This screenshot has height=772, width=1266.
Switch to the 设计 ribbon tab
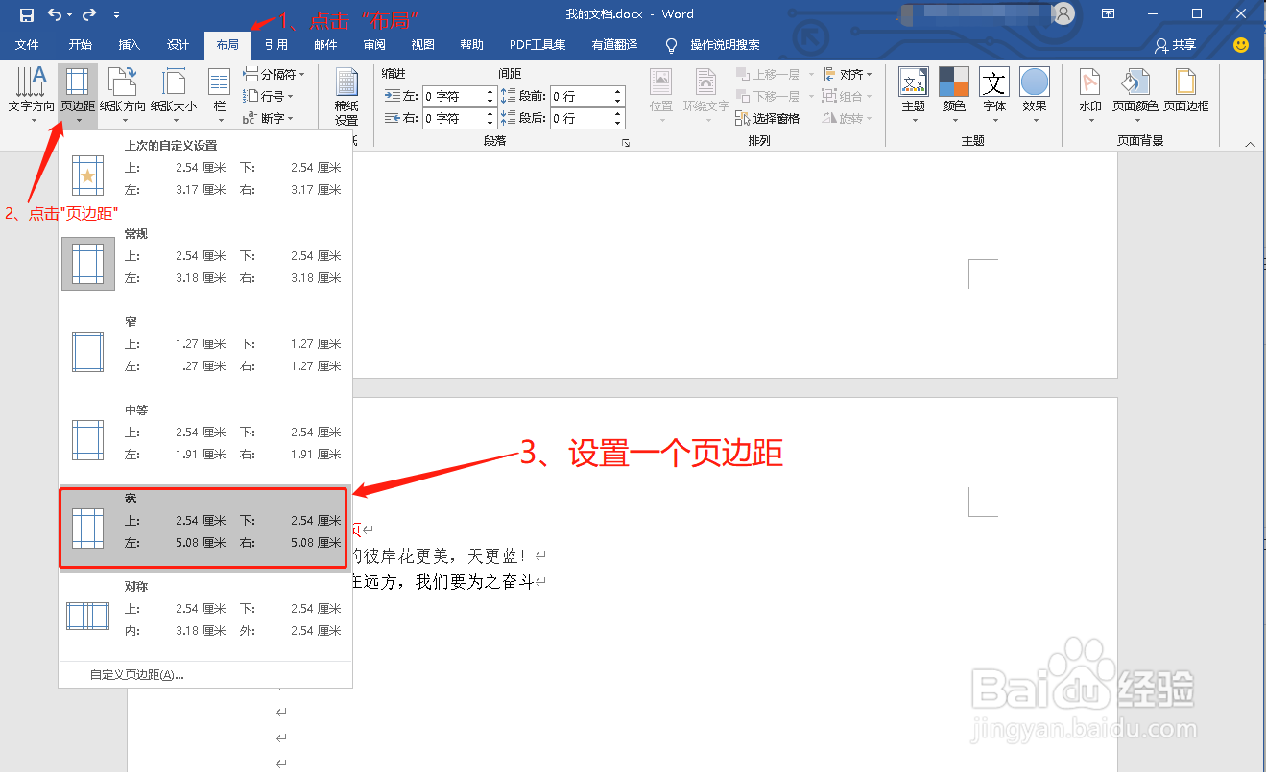tap(178, 44)
